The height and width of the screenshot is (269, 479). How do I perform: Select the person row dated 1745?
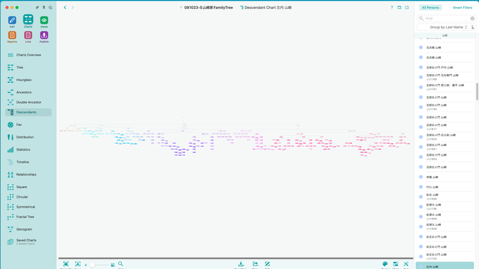pyautogui.click(x=445, y=256)
